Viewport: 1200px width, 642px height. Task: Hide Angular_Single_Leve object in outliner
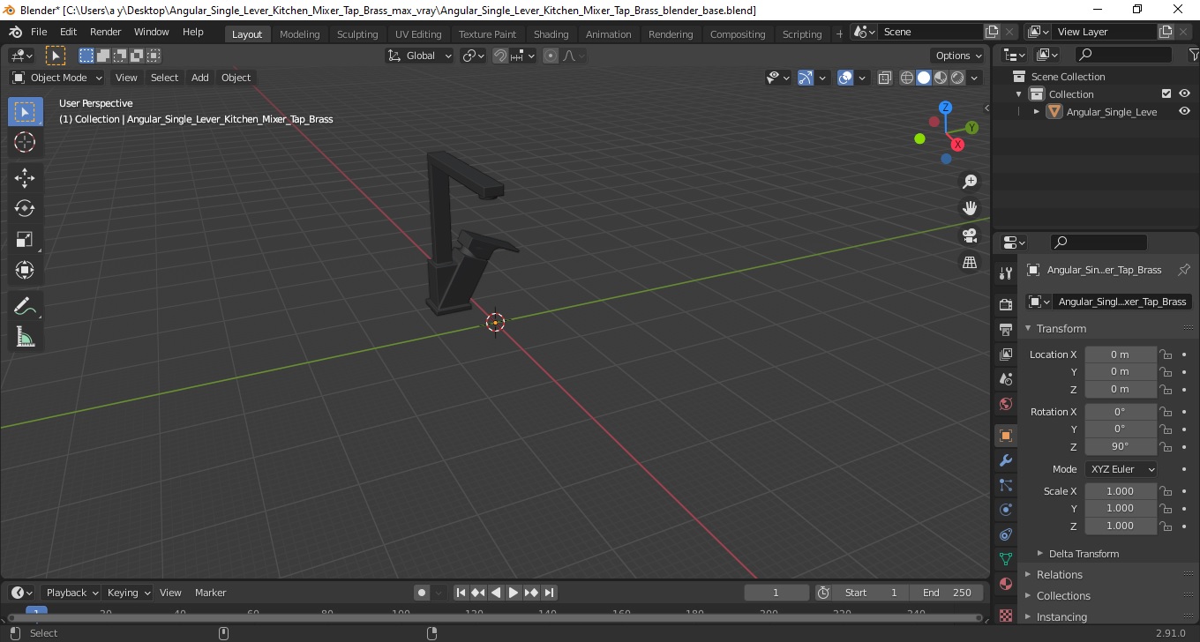point(1184,111)
